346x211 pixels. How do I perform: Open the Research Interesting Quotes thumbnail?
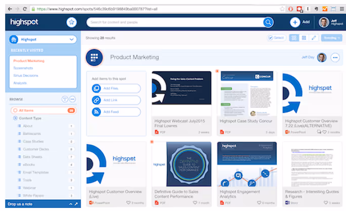312,164
